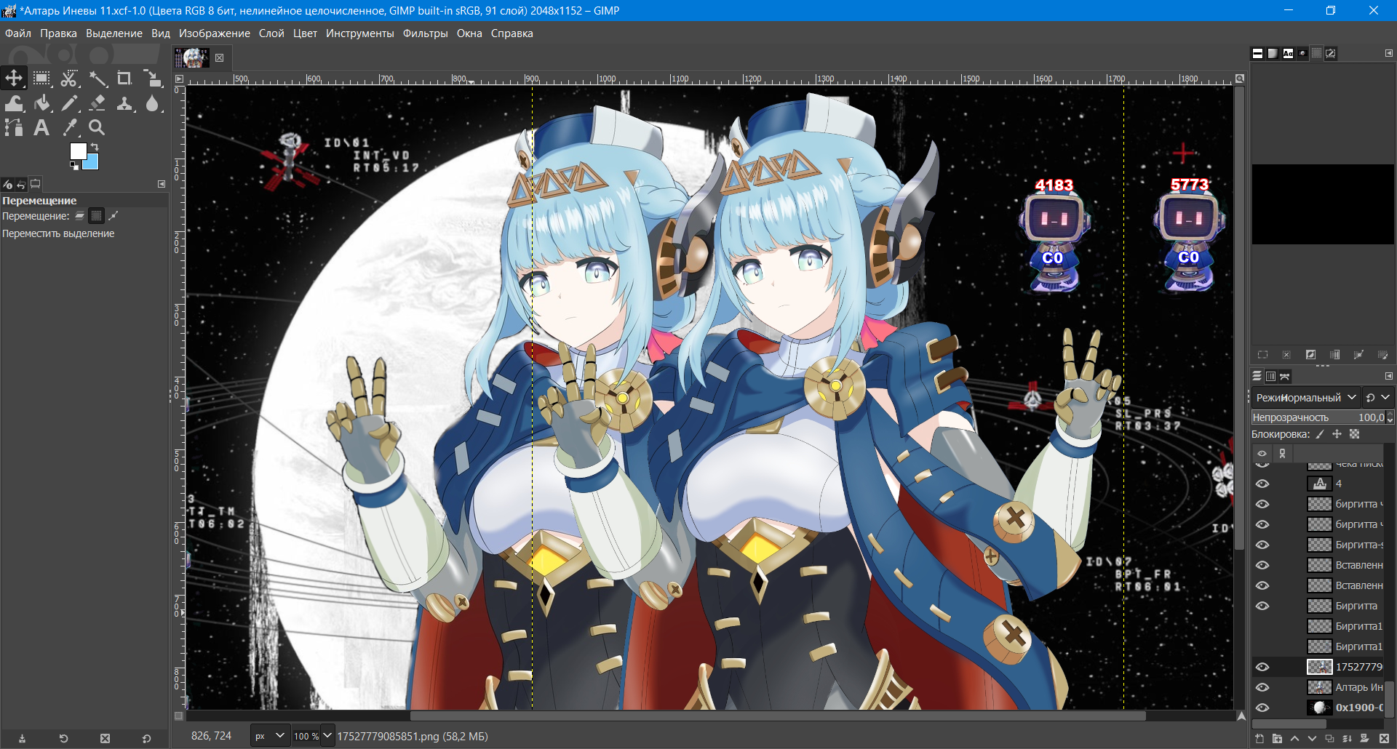This screenshot has height=749, width=1397.
Task: Open the Фильтры menu
Action: point(426,33)
